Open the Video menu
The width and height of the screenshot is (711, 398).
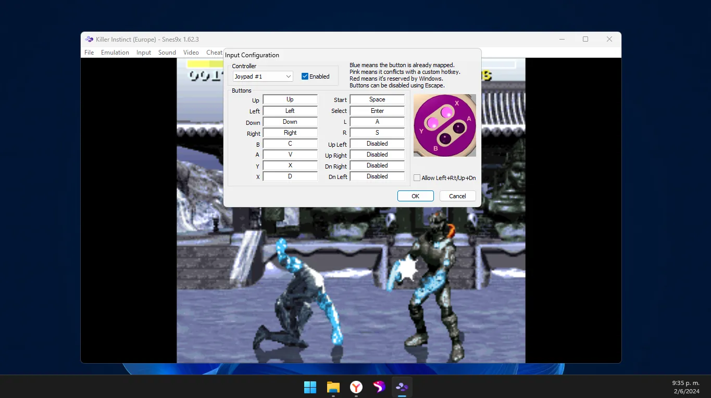[x=191, y=53]
